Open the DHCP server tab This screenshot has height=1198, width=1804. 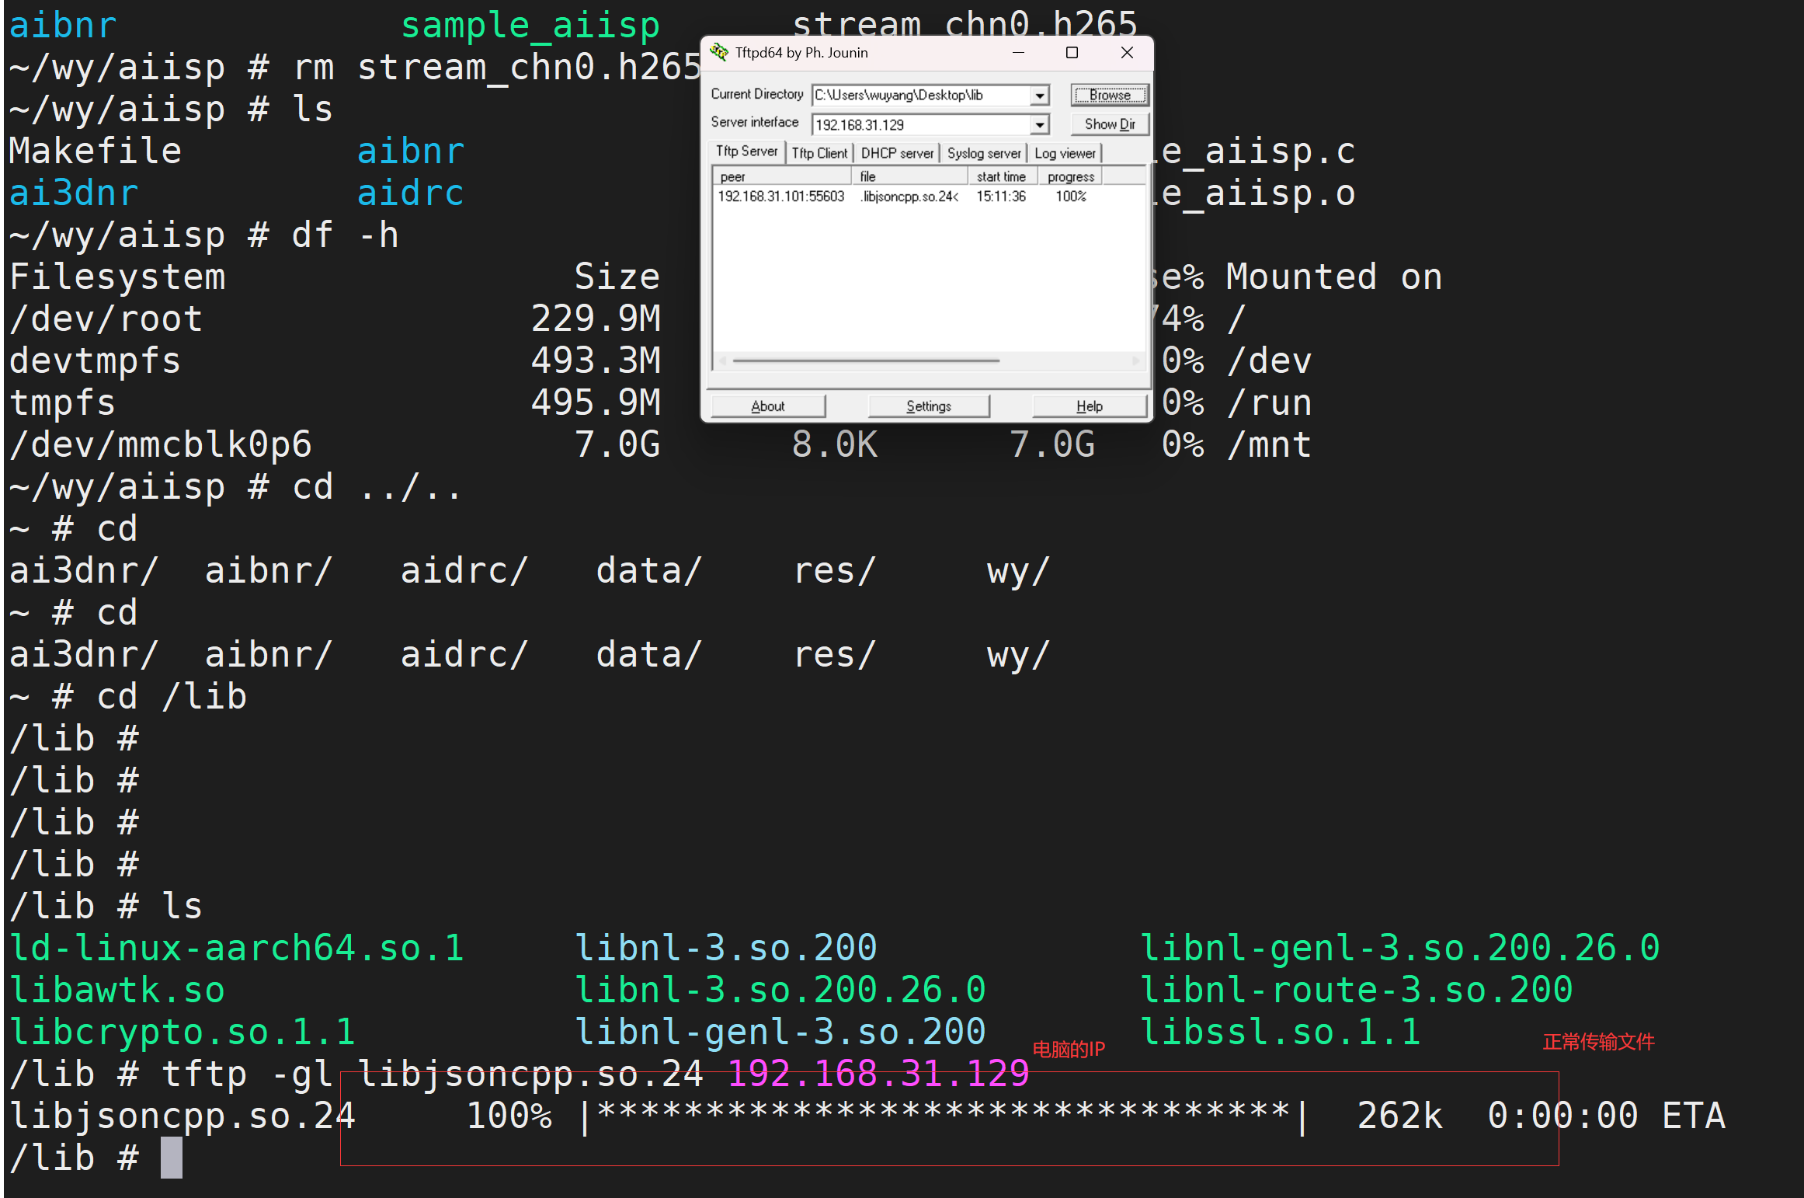coord(897,153)
